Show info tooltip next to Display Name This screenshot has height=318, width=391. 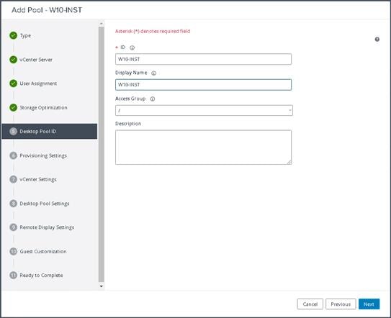click(154, 73)
